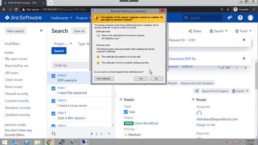
Task: Click the Jira header Search field
Action: 202,18
